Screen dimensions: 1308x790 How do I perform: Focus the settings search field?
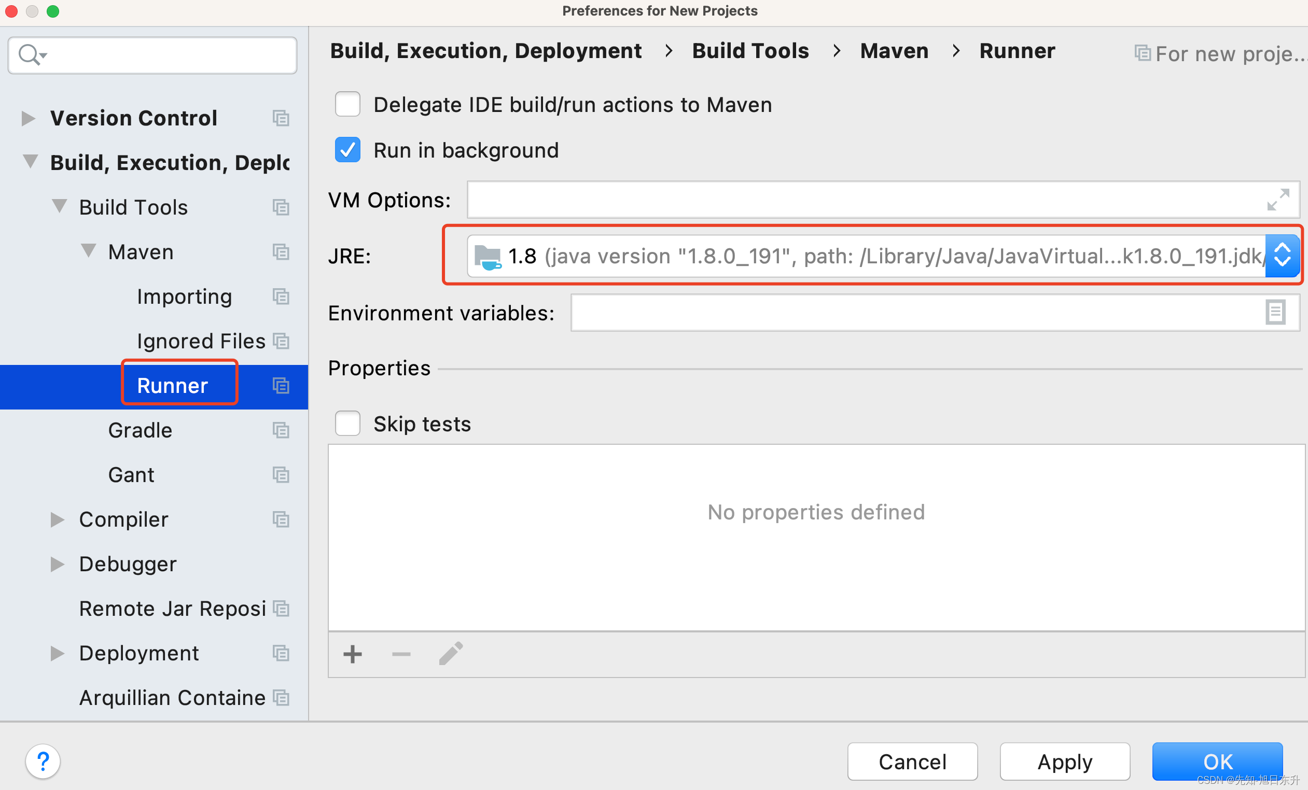(x=152, y=54)
